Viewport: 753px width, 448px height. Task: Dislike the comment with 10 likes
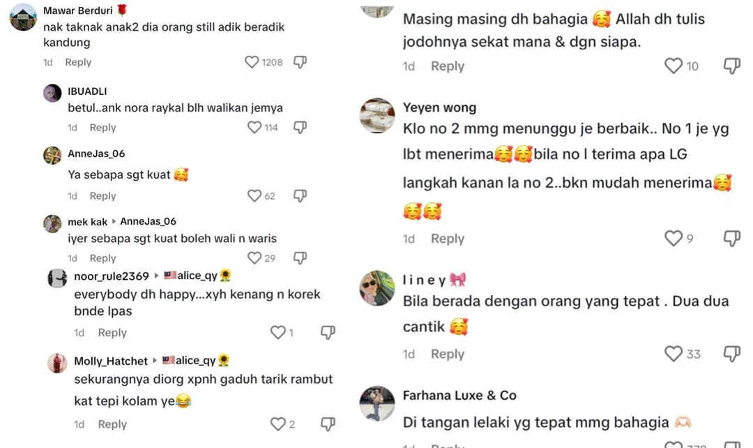732,66
